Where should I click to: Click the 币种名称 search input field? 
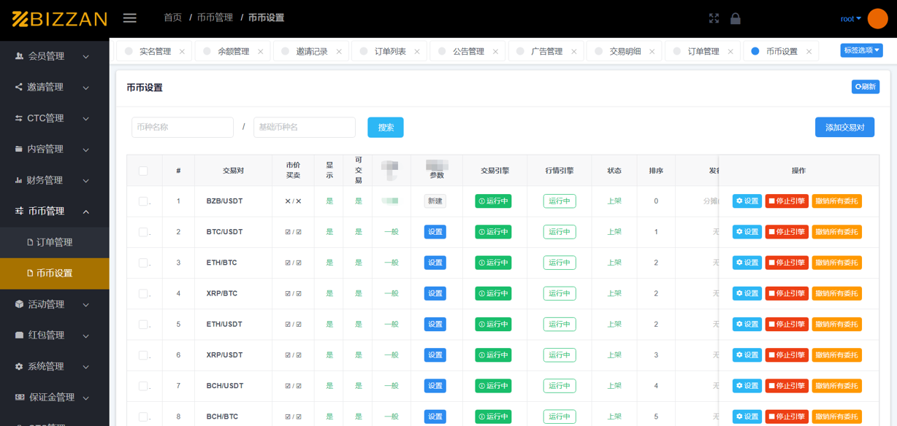182,126
